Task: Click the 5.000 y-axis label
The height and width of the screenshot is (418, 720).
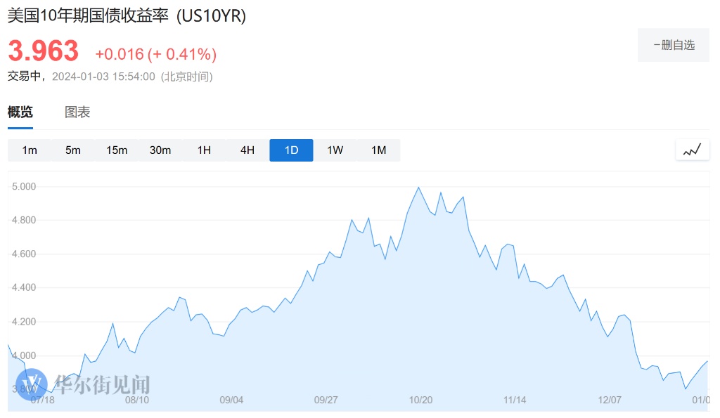Action: point(23,187)
